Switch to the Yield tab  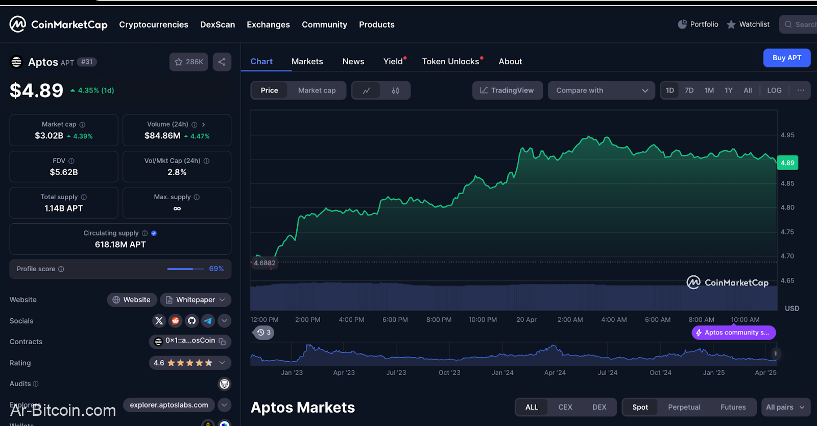[393, 61]
